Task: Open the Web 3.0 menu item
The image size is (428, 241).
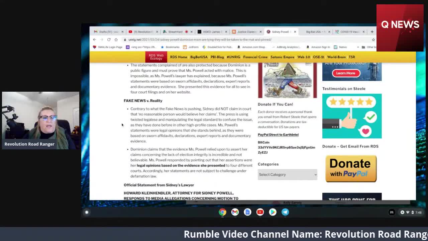Action: (x=304, y=57)
